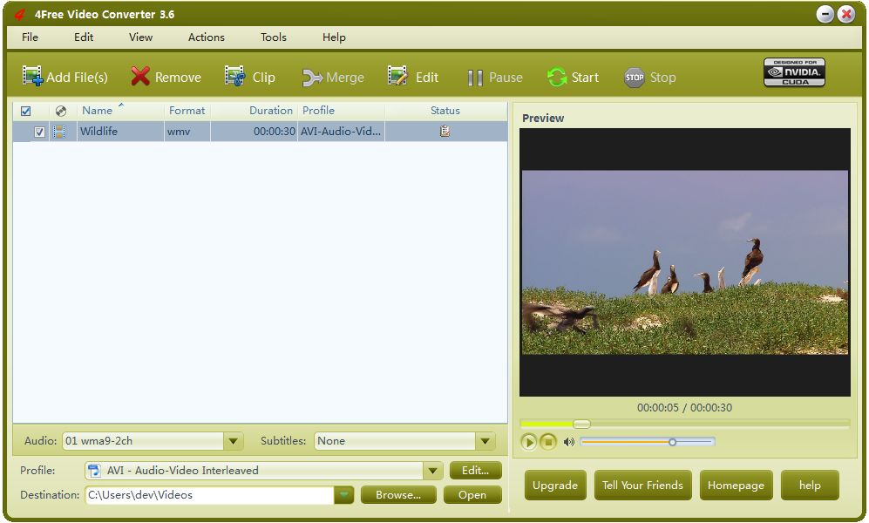Viewport: 869px width, 523px height.
Task: Open the Clip tool
Action: [x=250, y=77]
